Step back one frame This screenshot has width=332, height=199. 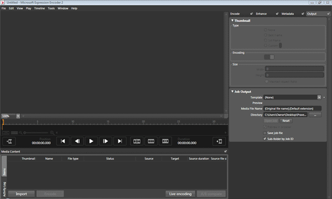click(x=77, y=142)
